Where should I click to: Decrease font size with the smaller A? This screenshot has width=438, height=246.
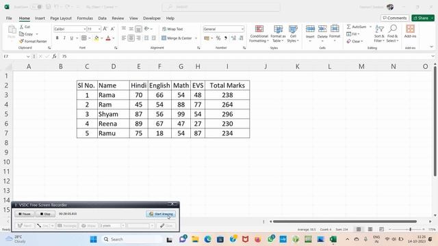tap(112, 29)
